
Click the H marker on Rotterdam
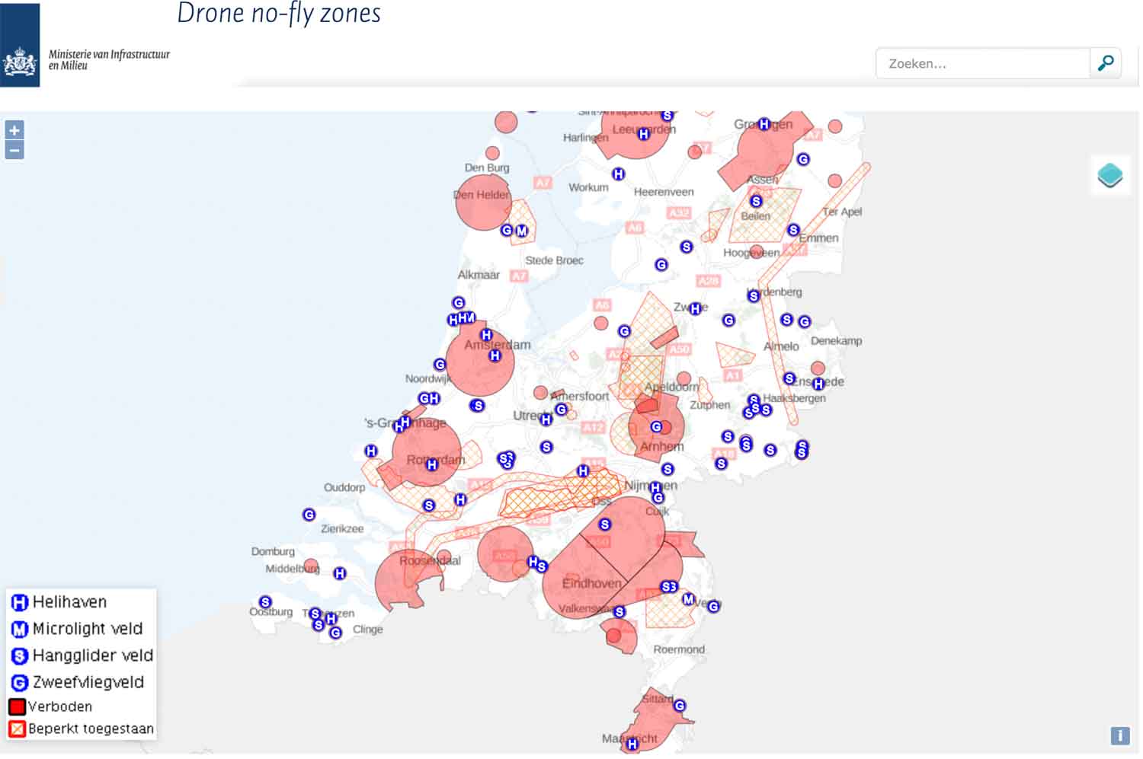pos(432,464)
